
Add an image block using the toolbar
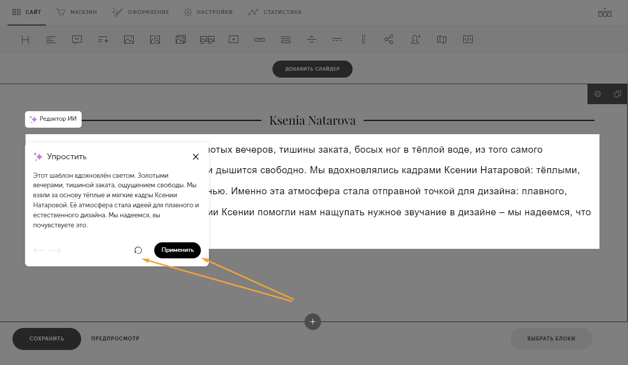pyautogui.click(x=129, y=39)
